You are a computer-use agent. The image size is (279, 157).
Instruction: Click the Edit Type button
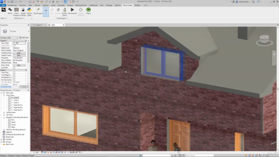coord(24,38)
